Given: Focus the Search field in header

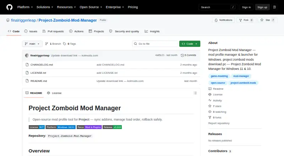Looking at the screenshot, I should coord(218,7).
